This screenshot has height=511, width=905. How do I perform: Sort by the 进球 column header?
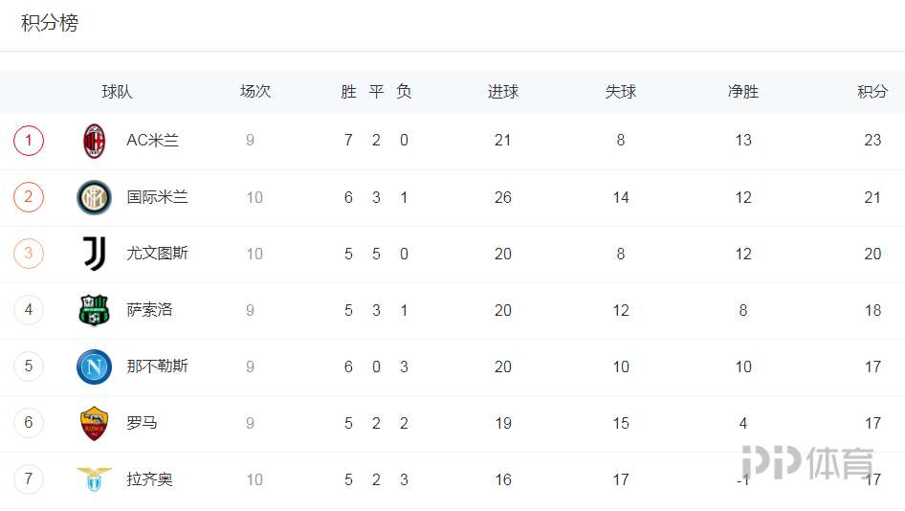point(502,91)
